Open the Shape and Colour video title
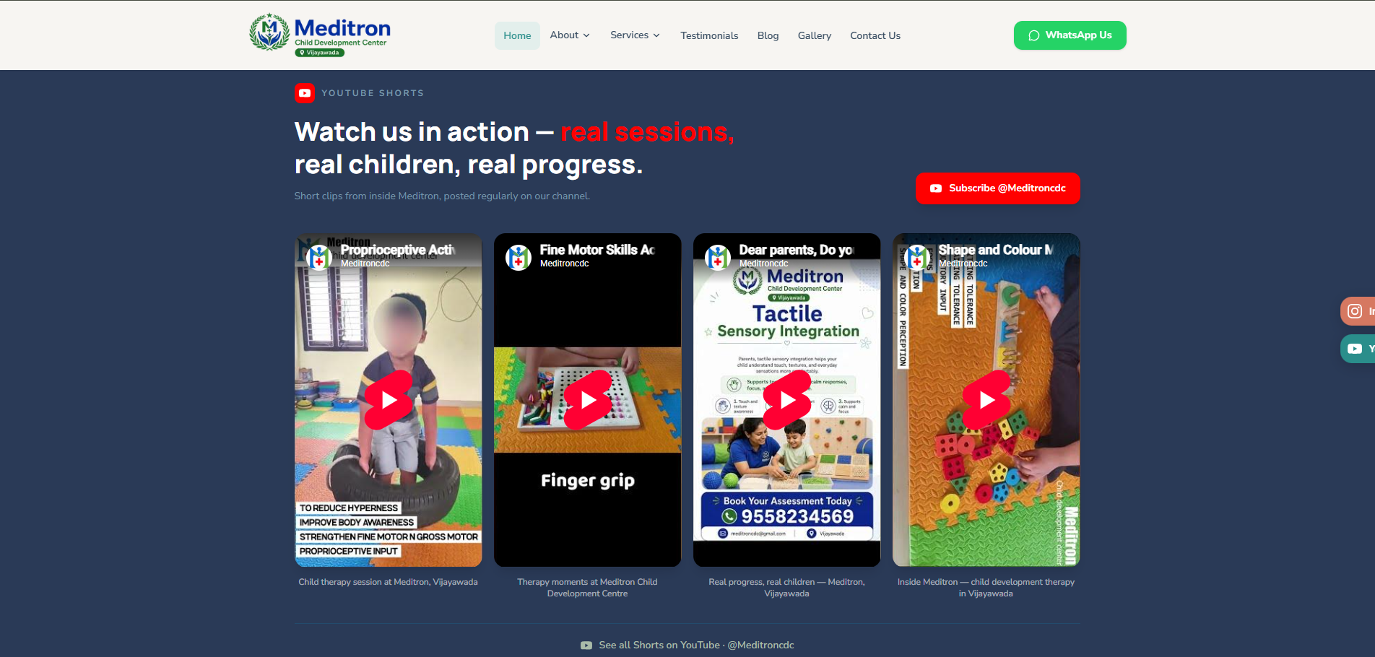Image resolution: width=1375 pixels, height=657 pixels. [x=996, y=250]
